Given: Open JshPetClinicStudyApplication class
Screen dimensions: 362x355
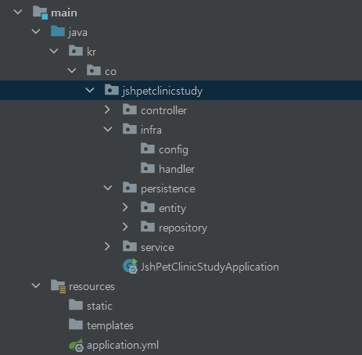Looking at the screenshot, I should coord(210,267).
